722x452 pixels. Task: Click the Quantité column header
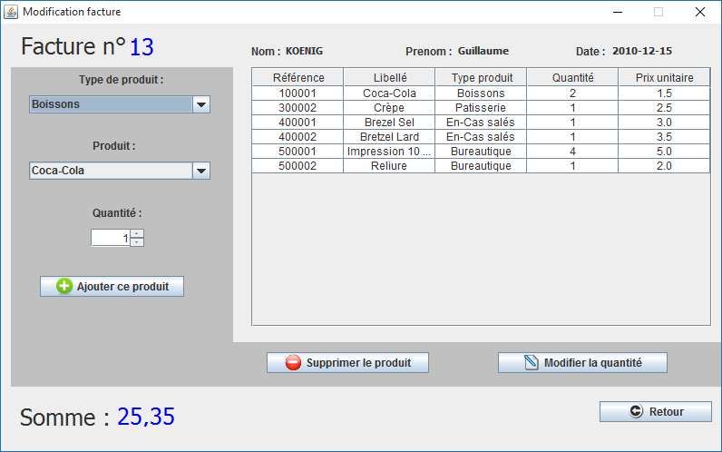tap(572, 78)
